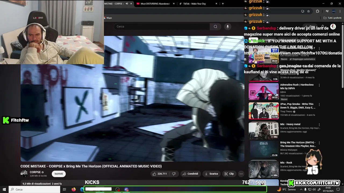Viewport: 344px width, 193px height.
Task: Close the CODE MISTAKE - CORPSE tab
Action: point(131,4)
